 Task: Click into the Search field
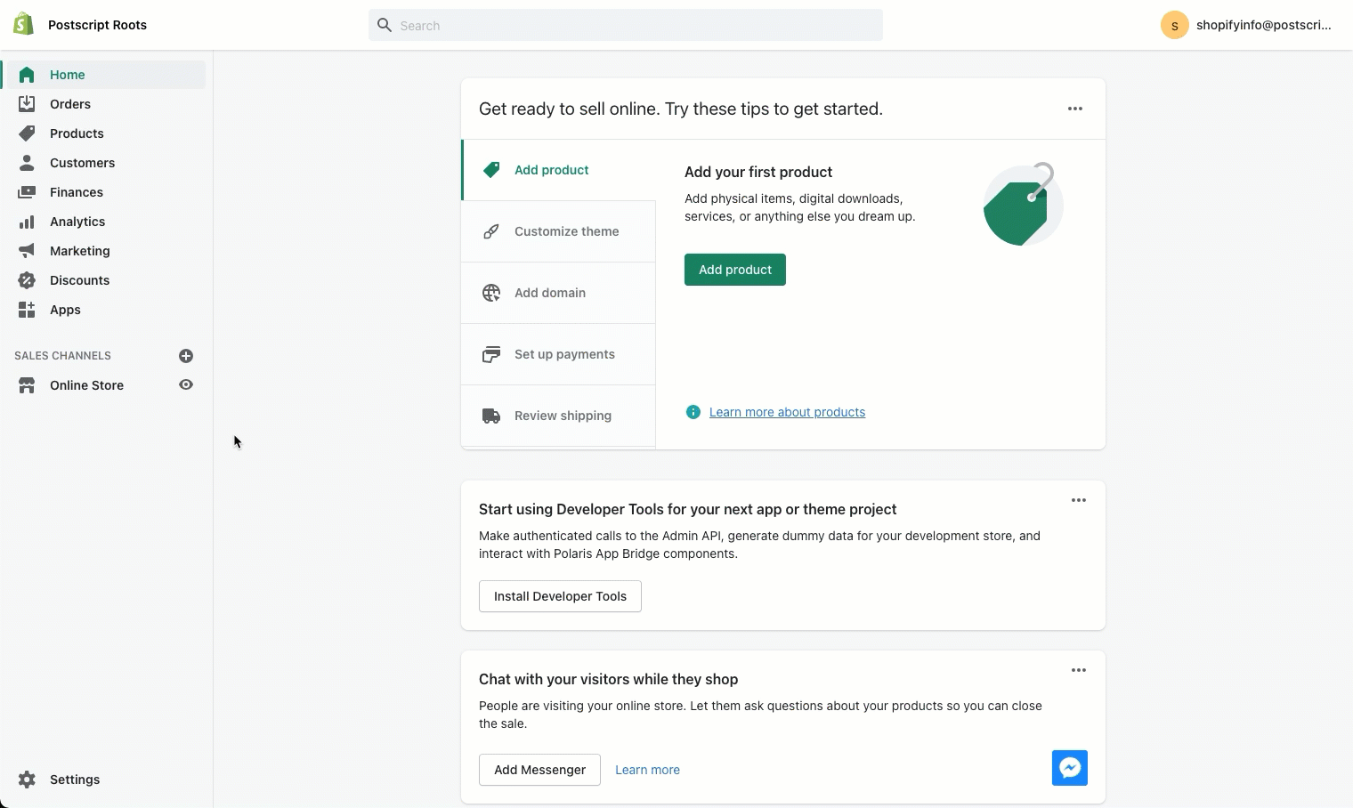tap(626, 25)
